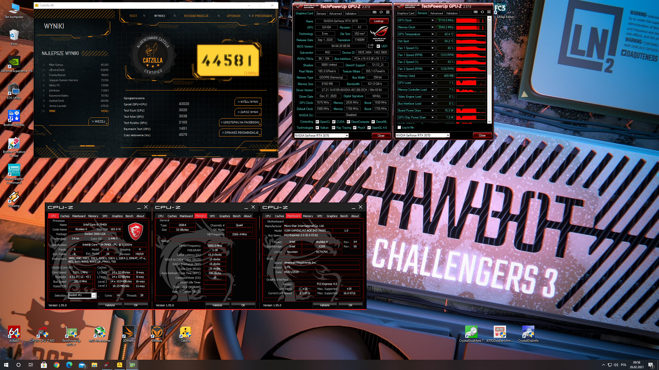This screenshot has height=370, width=659.
Task: Expand Hot Spot sensor dropdown
Action: [432, 41]
